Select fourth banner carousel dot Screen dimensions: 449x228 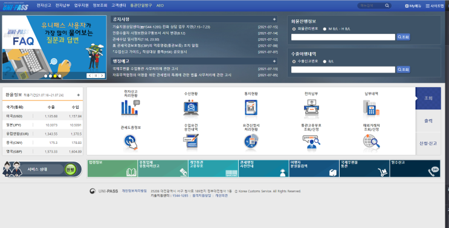[x=60, y=76]
